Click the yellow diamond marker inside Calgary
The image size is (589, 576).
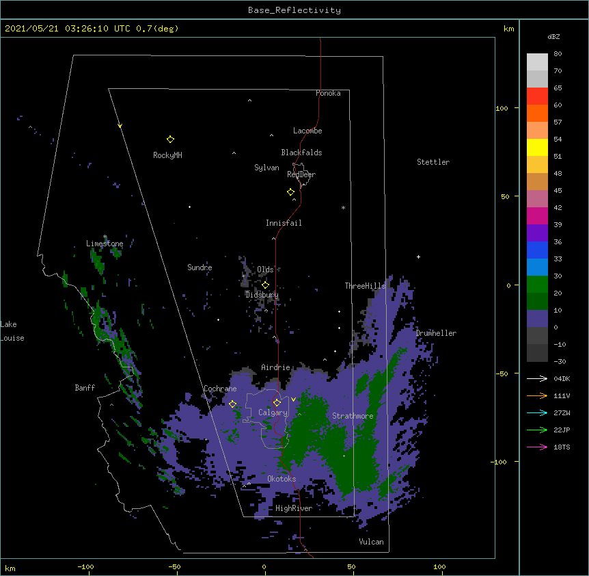pyautogui.click(x=277, y=403)
